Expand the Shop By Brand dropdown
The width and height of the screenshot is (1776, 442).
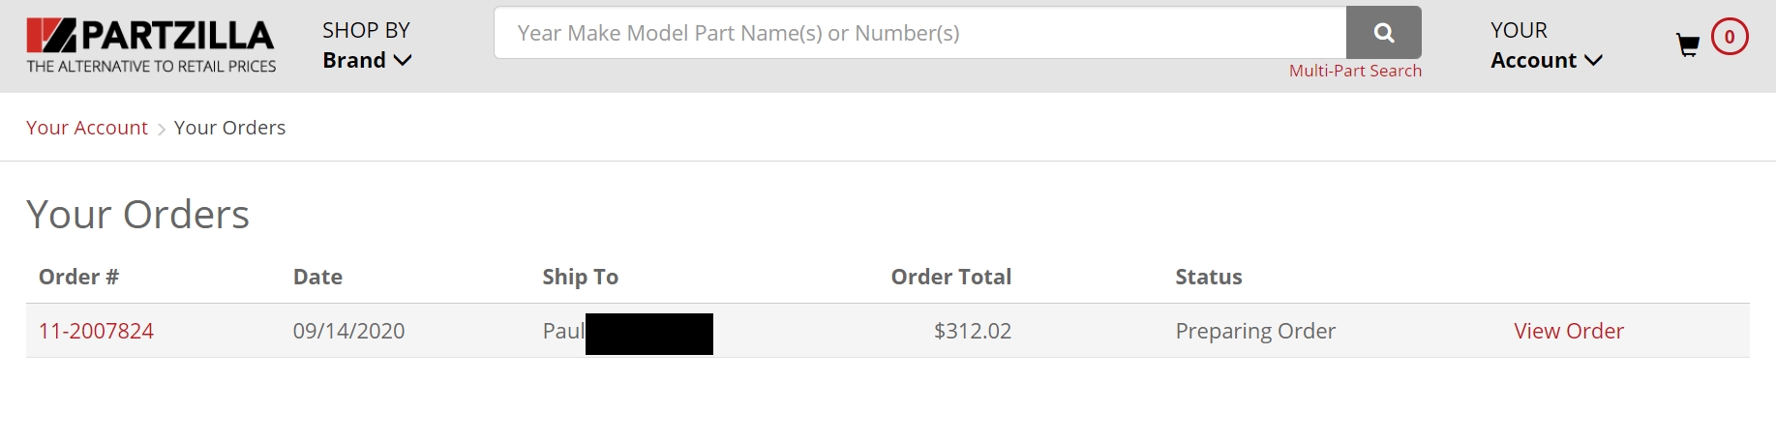coord(367,46)
